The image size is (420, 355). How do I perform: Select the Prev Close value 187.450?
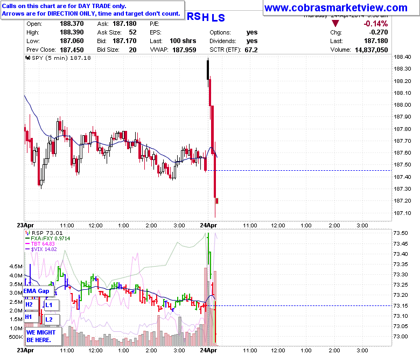72,50
